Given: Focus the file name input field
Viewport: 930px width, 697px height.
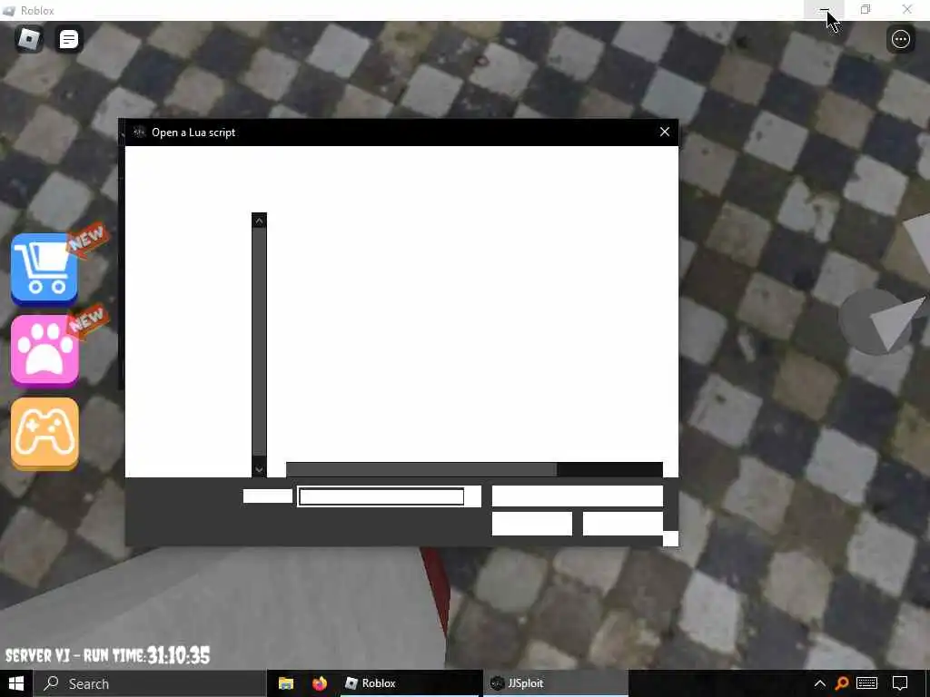Looking at the screenshot, I should pos(381,496).
